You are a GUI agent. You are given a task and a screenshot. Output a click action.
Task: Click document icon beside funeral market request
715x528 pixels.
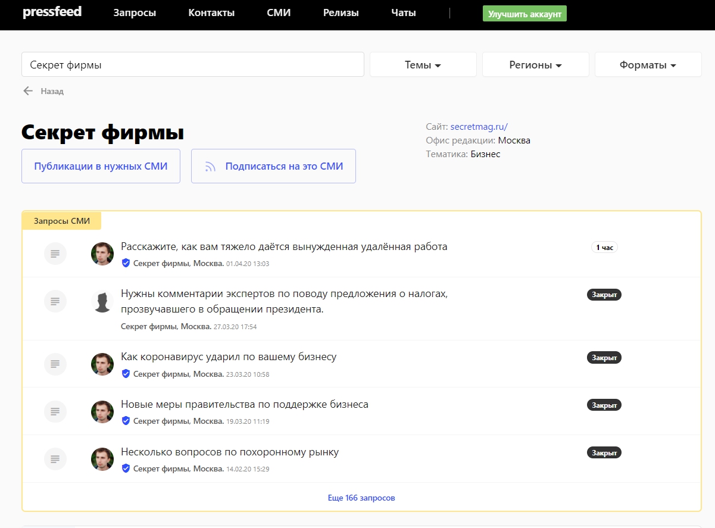click(x=55, y=459)
